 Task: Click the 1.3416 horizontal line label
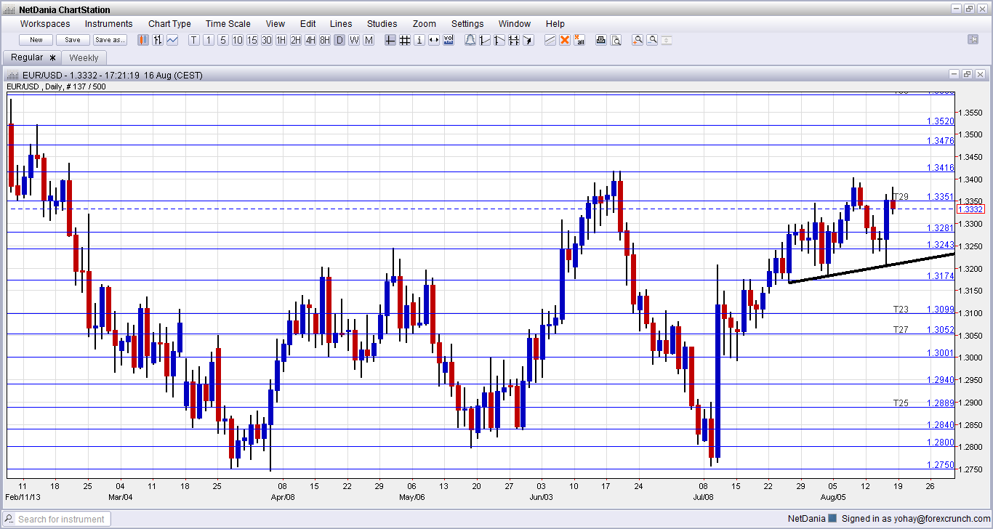pyautogui.click(x=941, y=168)
